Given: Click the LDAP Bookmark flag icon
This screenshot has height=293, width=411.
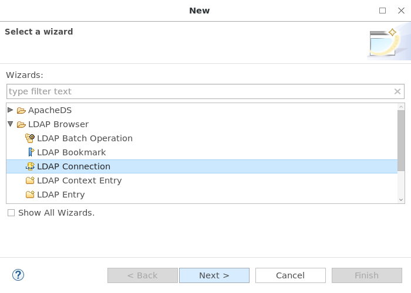Looking at the screenshot, I should coord(31,152).
